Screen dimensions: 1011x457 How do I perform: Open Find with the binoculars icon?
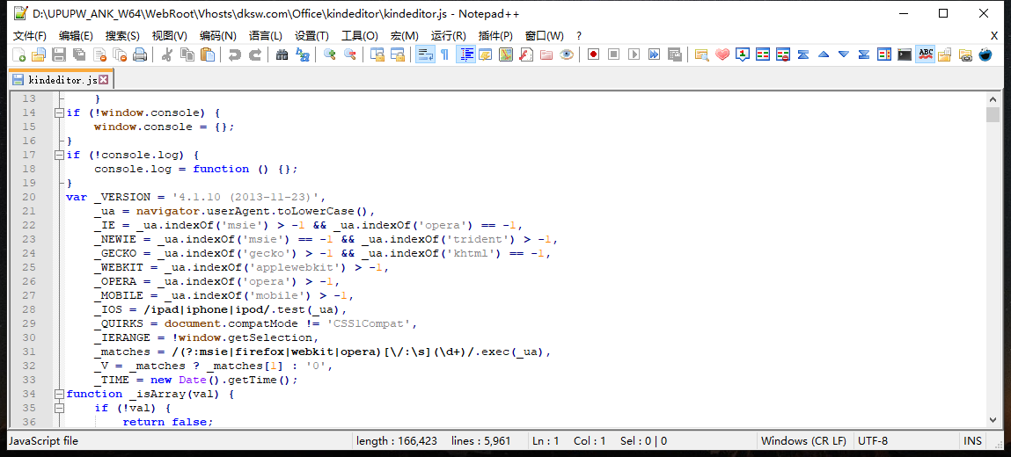pos(281,54)
